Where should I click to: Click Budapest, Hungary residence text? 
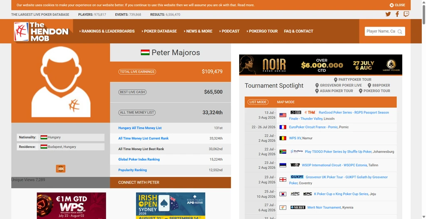pos(62,147)
